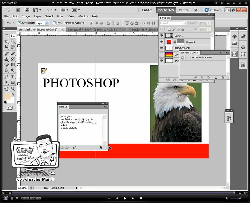Open the File menu
This screenshot has height=203, width=250.
(x=6, y=16)
